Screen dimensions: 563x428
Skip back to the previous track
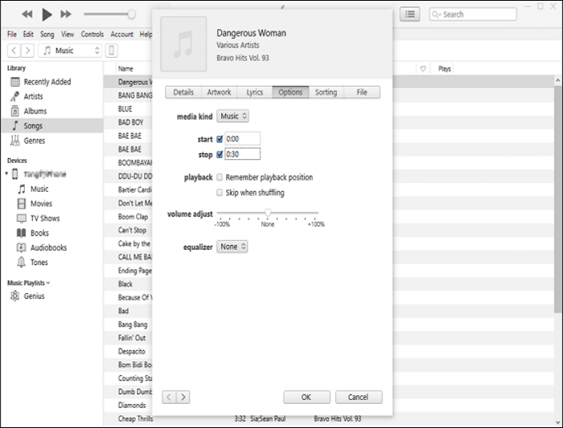[x=27, y=14]
